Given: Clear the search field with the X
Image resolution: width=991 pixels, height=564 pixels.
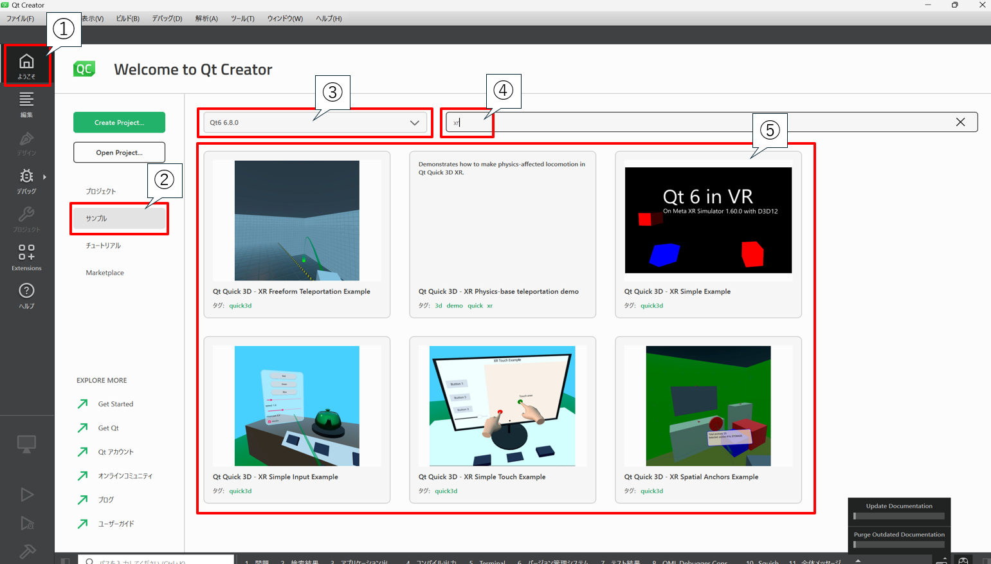Looking at the screenshot, I should tap(960, 122).
